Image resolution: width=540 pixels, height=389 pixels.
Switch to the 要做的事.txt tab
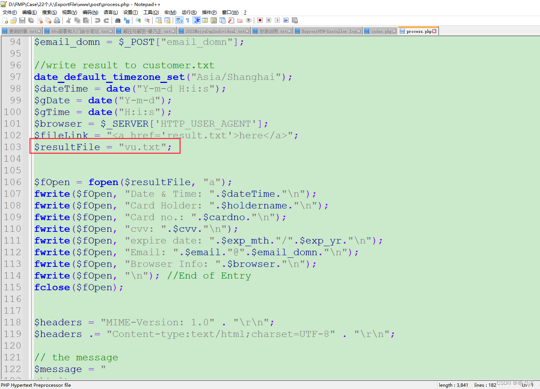click(21, 31)
